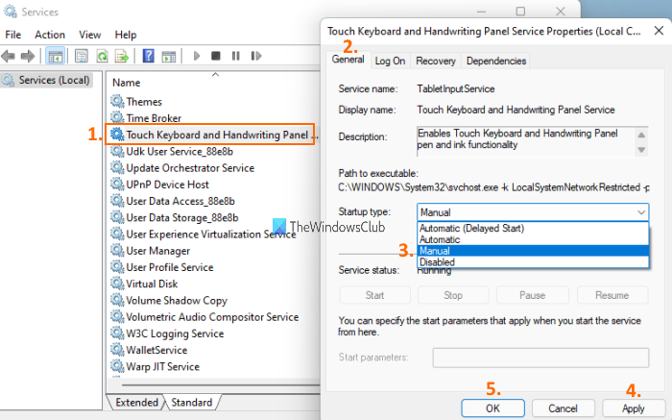Image resolution: width=672 pixels, height=420 pixels.
Task: Click the Back arrow toolbar icon
Action: tap(8, 56)
